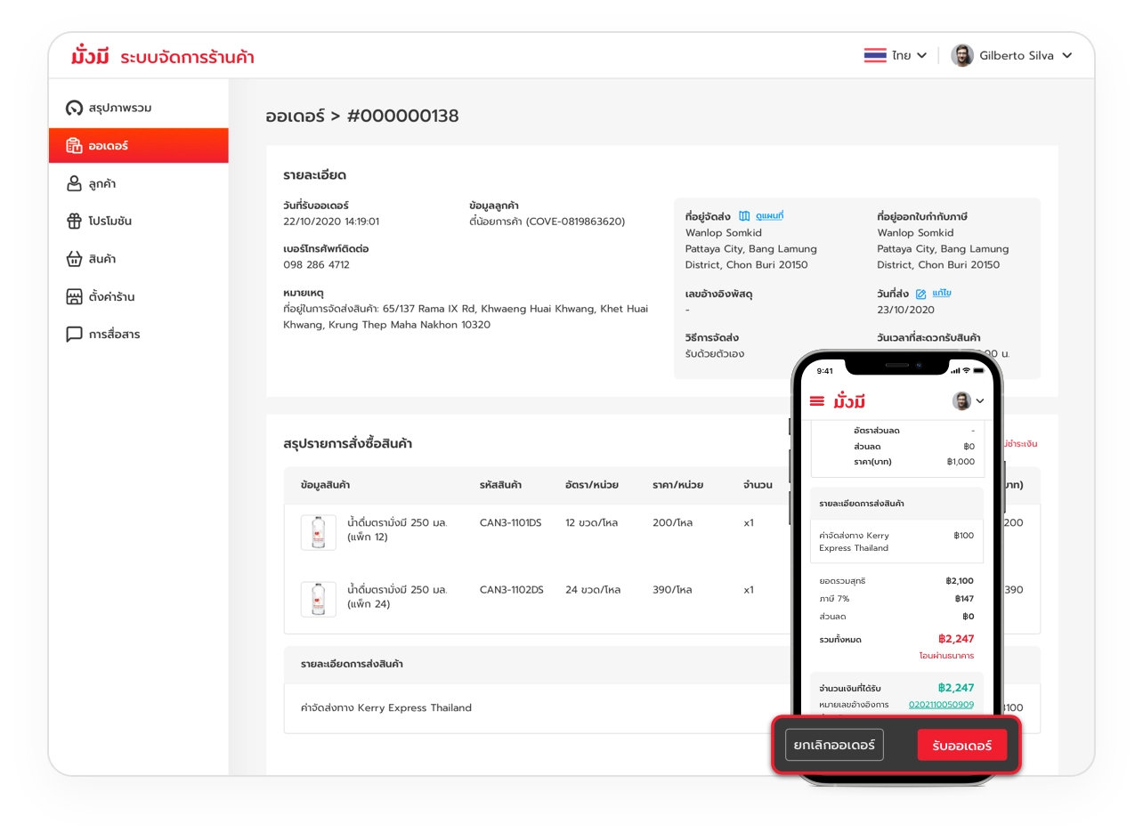Click the dashboard overview gauge icon
Viewport: 1143px width, 840px height.
click(74, 108)
